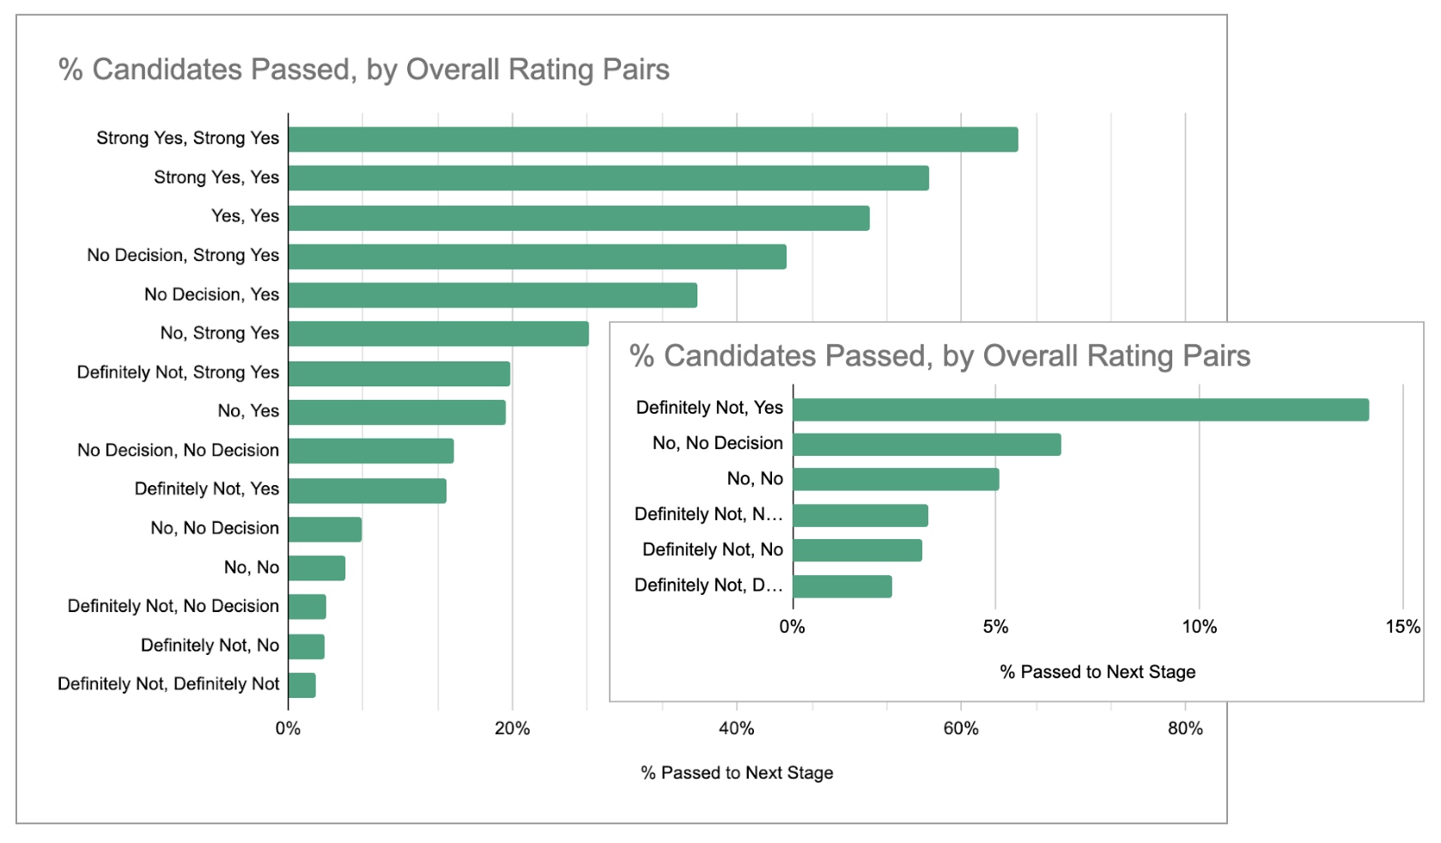Click the main chart's x-axis title

tap(737, 773)
